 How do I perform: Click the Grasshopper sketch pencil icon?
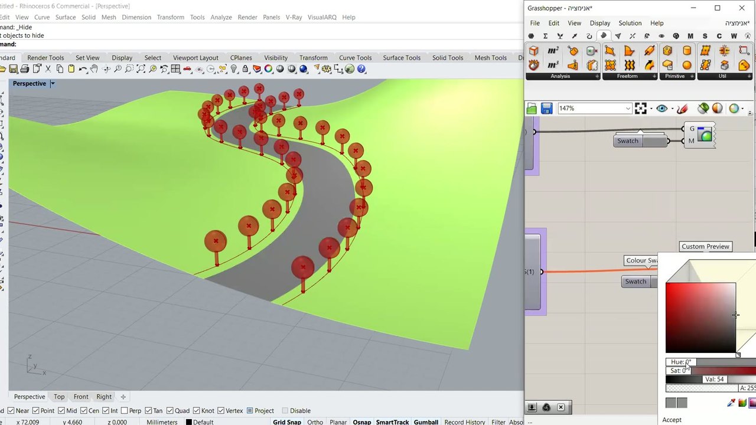682,109
